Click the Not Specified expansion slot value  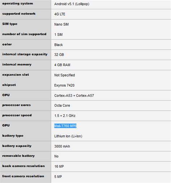65,75
